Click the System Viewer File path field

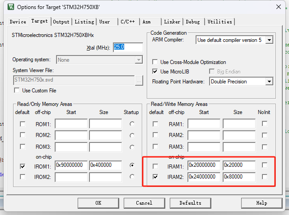coord(74,80)
